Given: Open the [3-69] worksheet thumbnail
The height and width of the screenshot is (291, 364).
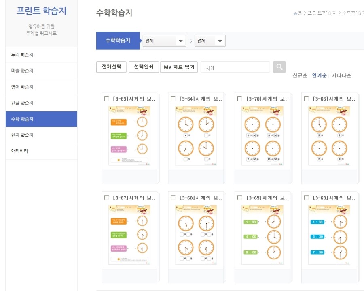Looking at the screenshot, I should point(329,235).
